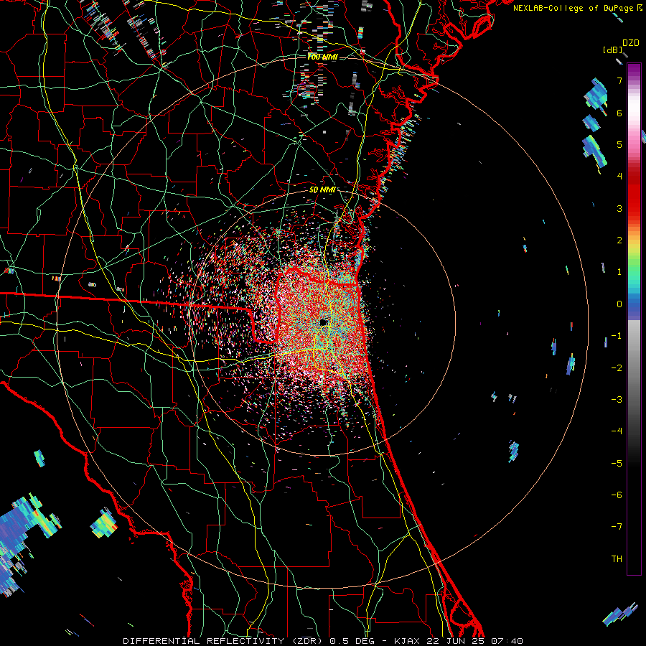Click the DZD label above the color scale
Image resolution: width=646 pixels, height=646 pixels.
click(631, 43)
